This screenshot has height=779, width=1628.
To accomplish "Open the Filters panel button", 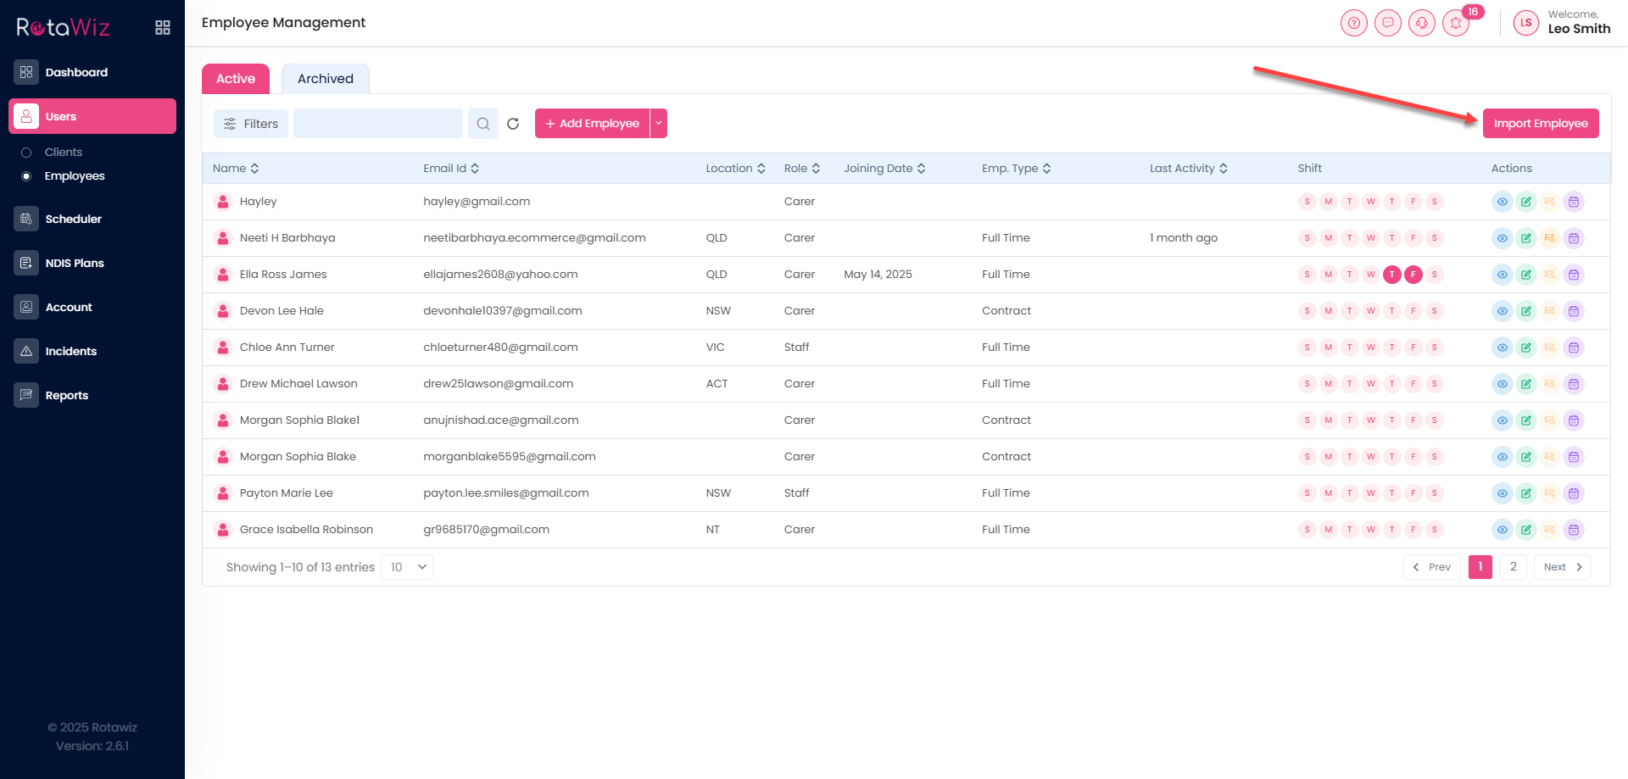I will pyautogui.click(x=251, y=124).
